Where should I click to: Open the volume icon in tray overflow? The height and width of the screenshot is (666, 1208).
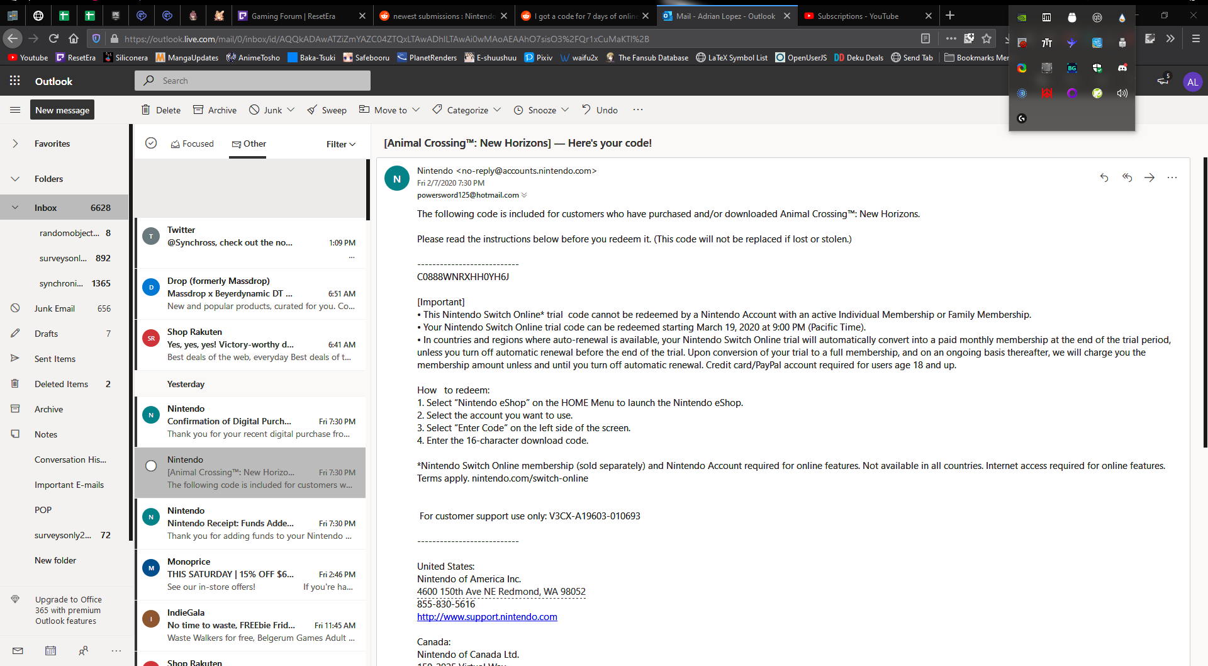[1122, 93]
